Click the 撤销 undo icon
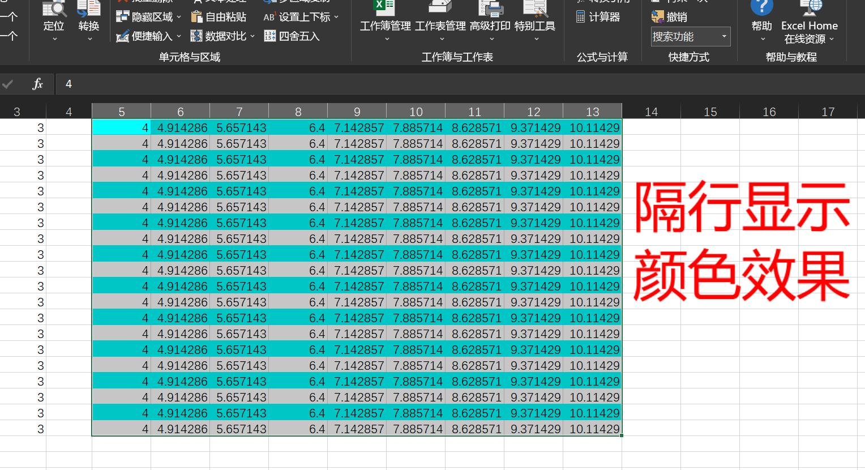Screen dimensions: 865x470 (657, 17)
